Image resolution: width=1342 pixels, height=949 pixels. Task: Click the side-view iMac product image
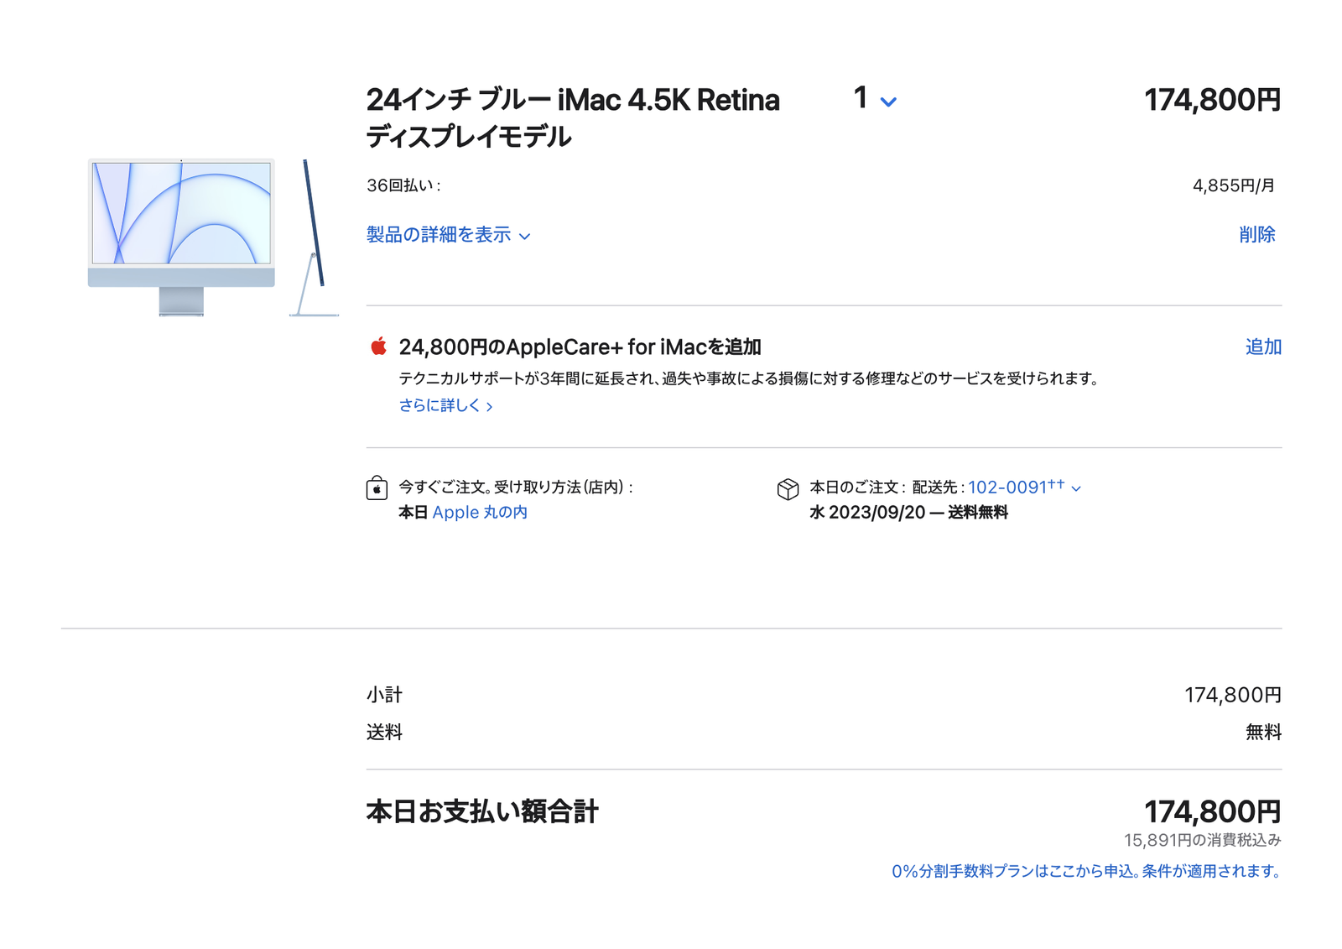pyautogui.click(x=315, y=237)
